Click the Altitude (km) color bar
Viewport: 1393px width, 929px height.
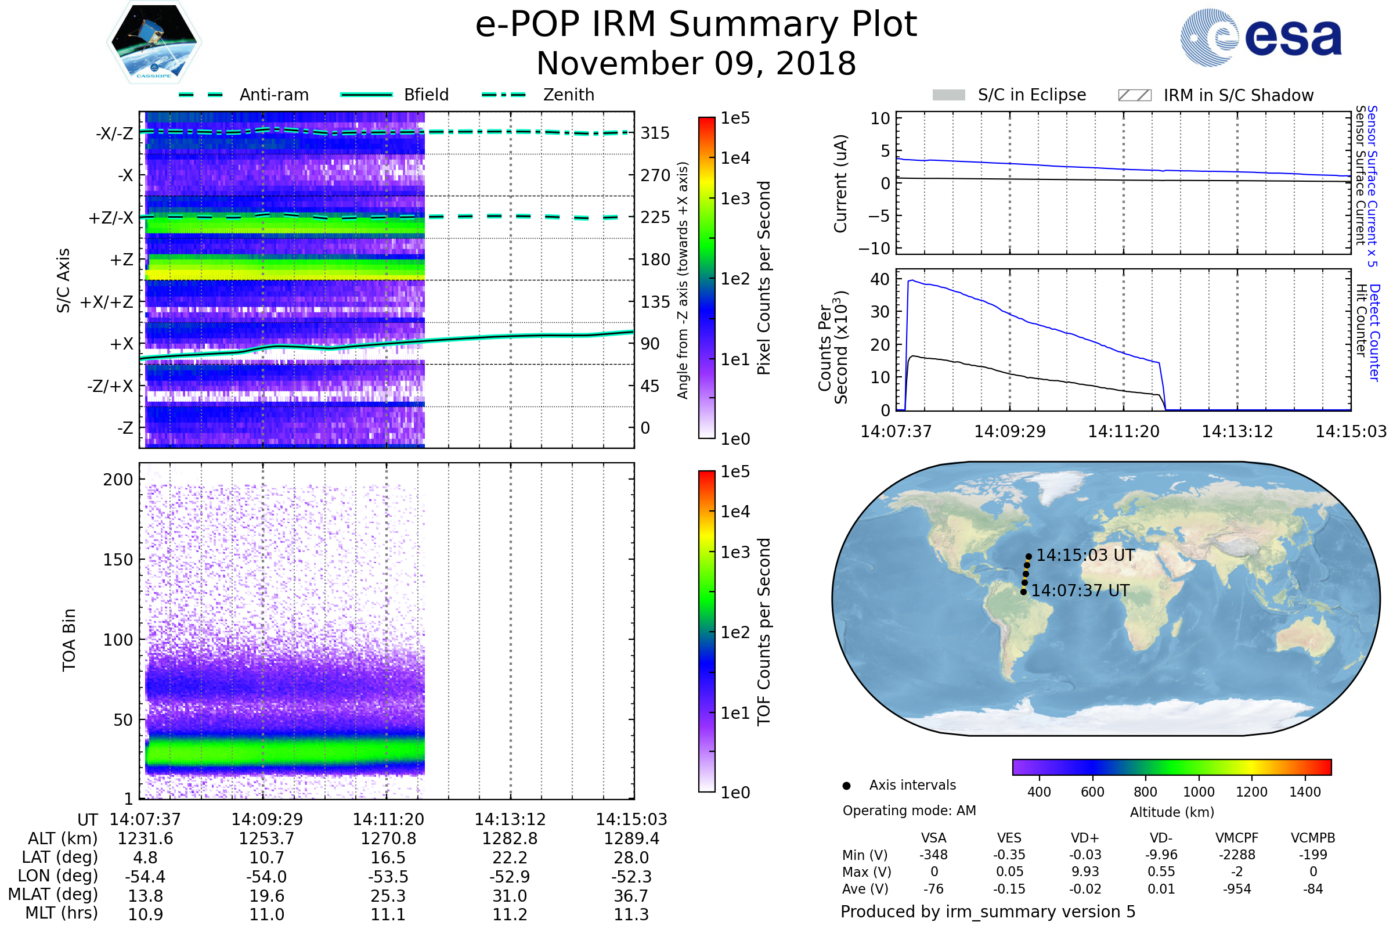tap(1171, 766)
